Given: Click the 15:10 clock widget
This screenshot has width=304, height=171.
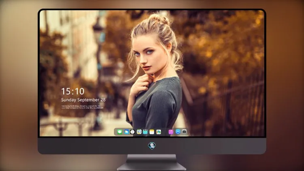Looking at the screenshot, I should (73, 91).
